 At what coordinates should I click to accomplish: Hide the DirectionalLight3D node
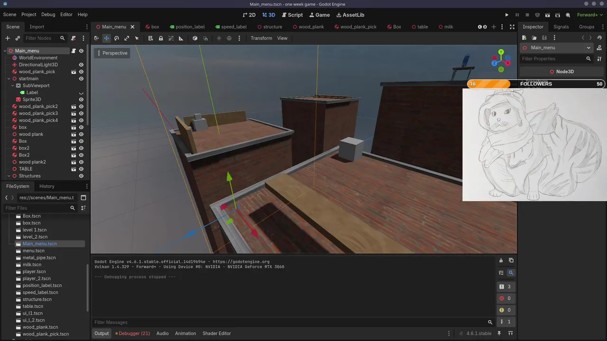[x=81, y=65]
